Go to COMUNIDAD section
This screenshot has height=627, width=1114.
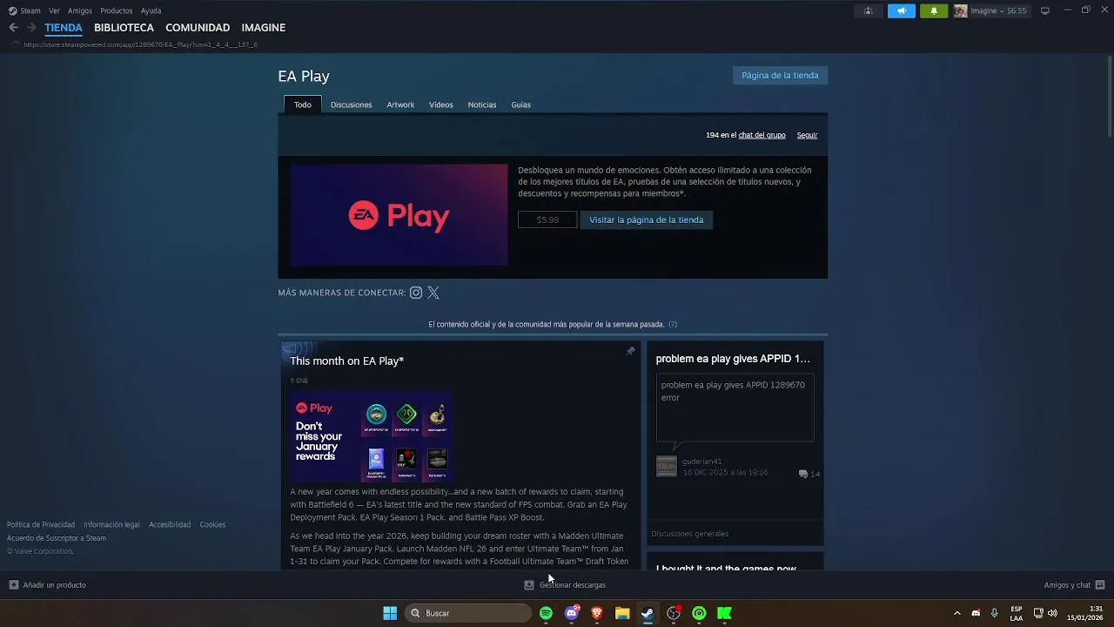pyautogui.click(x=198, y=28)
